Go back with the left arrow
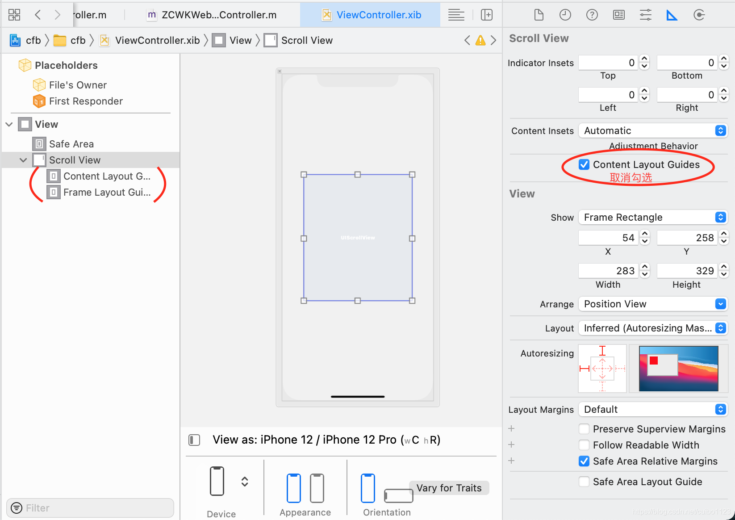 pyautogui.click(x=38, y=15)
